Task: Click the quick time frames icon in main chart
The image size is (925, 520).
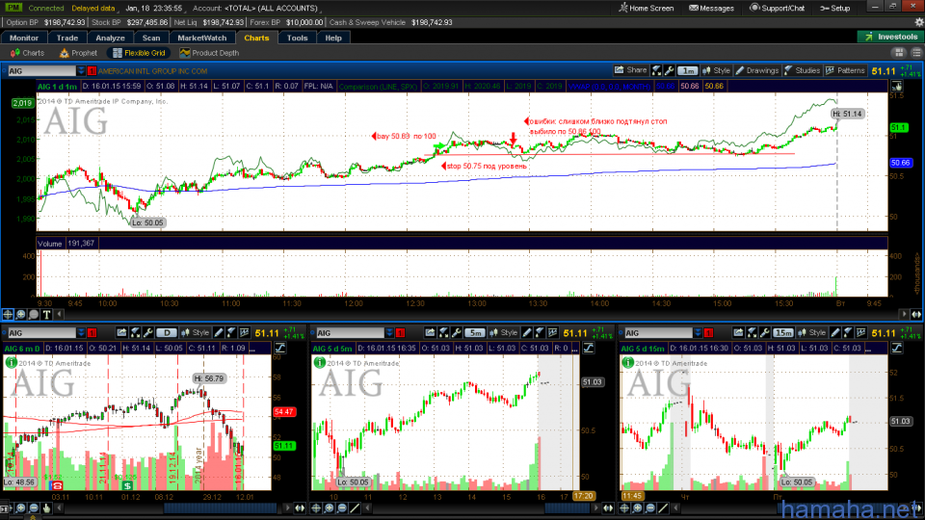Action: click(x=656, y=70)
